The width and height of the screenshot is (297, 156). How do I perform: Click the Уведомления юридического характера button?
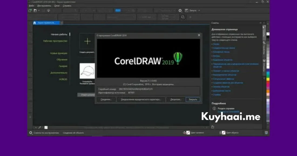pos(141,100)
